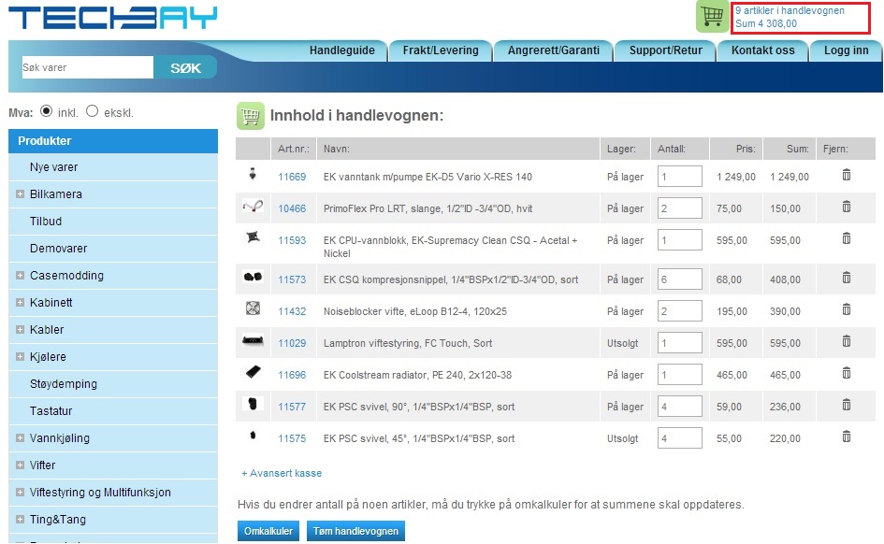Expand Viftestyring og Multifunksjon category
Screen dimensions: 884x544
(21, 493)
